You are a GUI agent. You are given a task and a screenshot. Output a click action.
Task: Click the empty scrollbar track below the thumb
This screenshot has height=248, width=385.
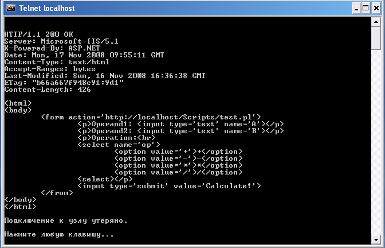376,142
